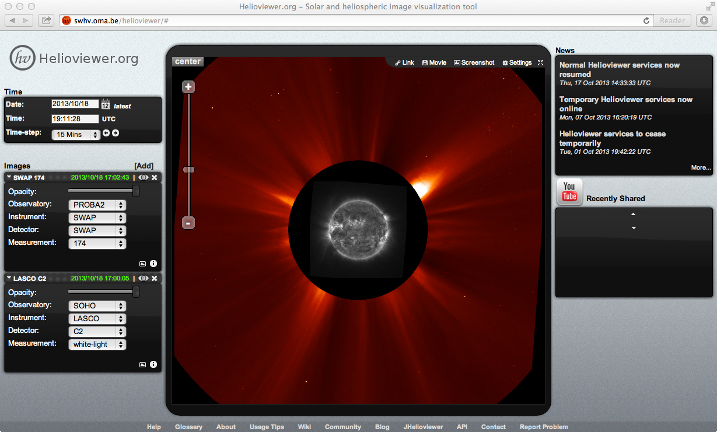Open Community in footer
This screenshot has width=717, height=432.
tap(343, 427)
